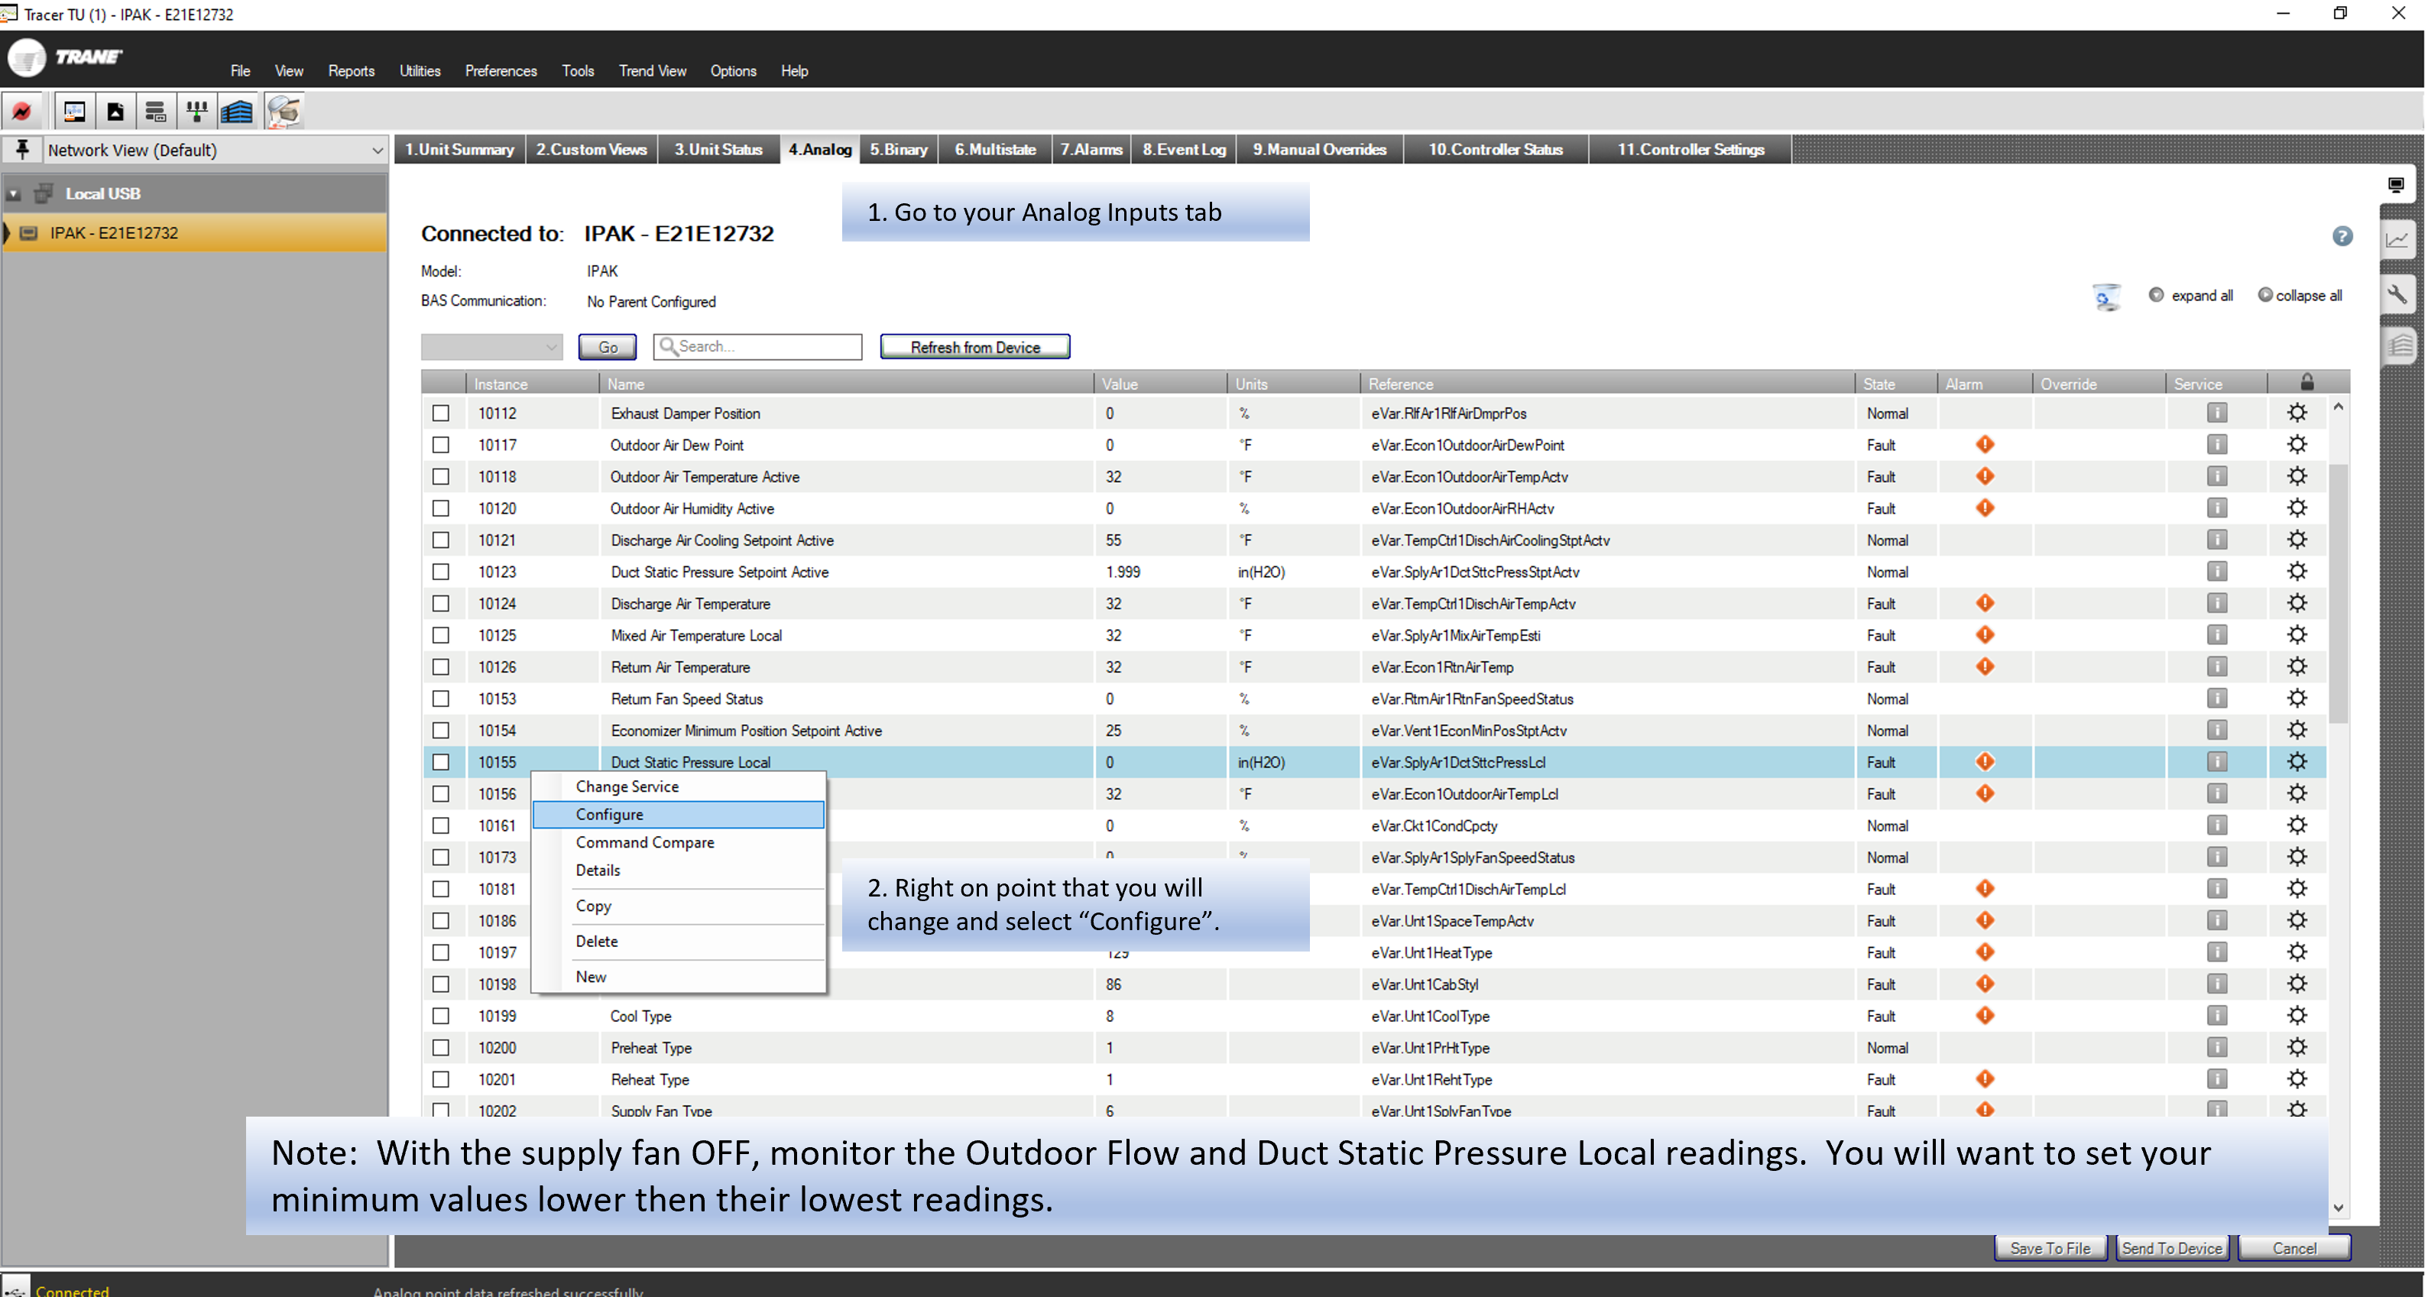This screenshot has height=1297, width=2428.
Task: Open the Utilities menu
Action: click(x=420, y=70)
